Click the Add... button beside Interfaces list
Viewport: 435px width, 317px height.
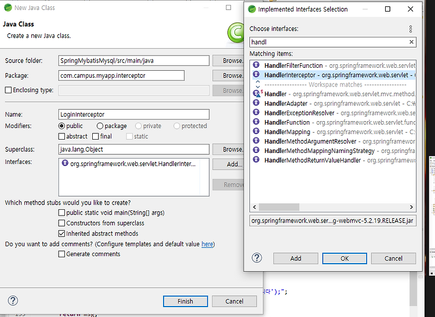pos(228,164)
